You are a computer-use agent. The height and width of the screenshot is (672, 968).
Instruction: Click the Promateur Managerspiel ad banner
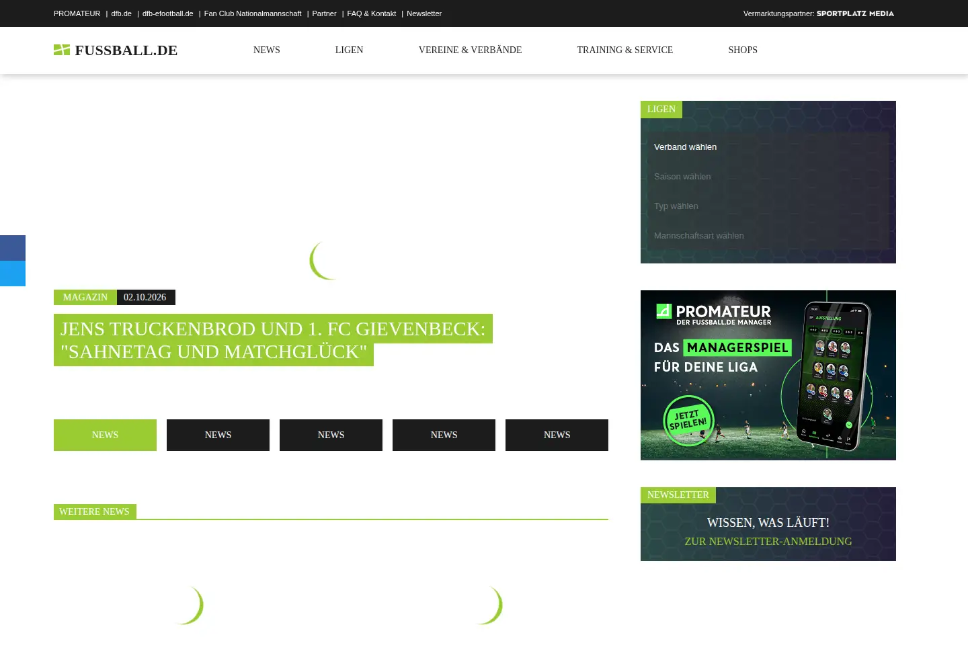click(x=768, y=375)
